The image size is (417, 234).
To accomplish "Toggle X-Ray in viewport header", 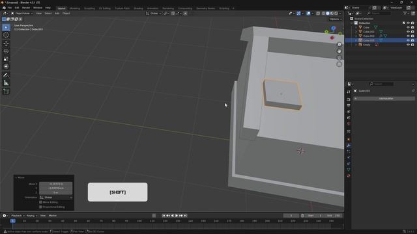I will pos(318,13).
